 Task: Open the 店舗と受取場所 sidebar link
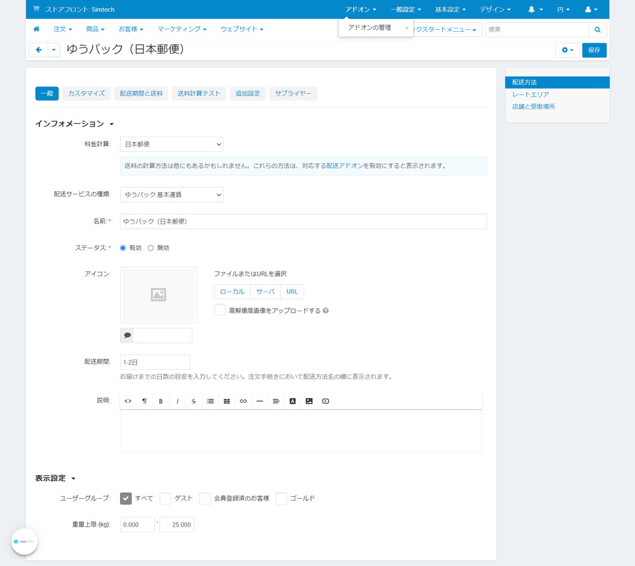[533, 107]
